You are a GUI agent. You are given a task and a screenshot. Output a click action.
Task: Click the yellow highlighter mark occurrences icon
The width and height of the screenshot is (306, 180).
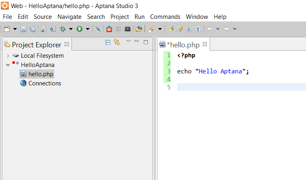click(x=170, y=29)
